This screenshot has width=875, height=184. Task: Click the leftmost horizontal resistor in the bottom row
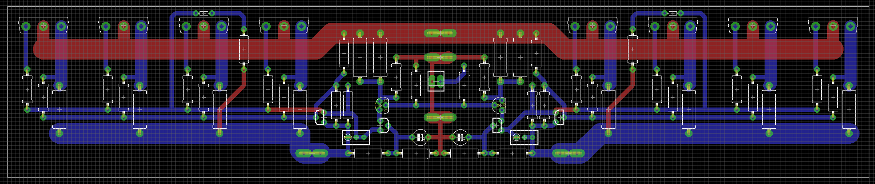click(368, 153)
